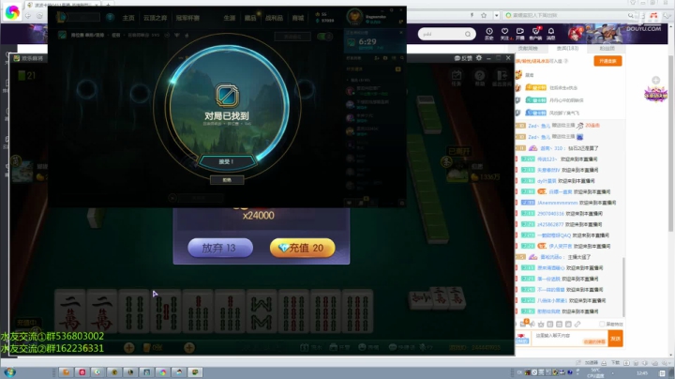Open Douyu 开播 broadcast icon

tap(520, 34)
